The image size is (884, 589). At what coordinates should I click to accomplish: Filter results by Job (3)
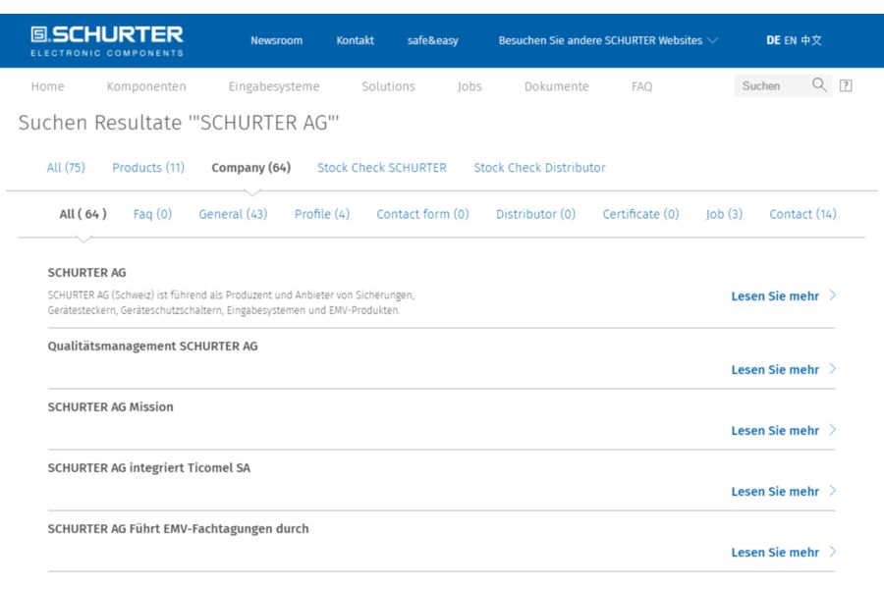click(x=725, y=214)
